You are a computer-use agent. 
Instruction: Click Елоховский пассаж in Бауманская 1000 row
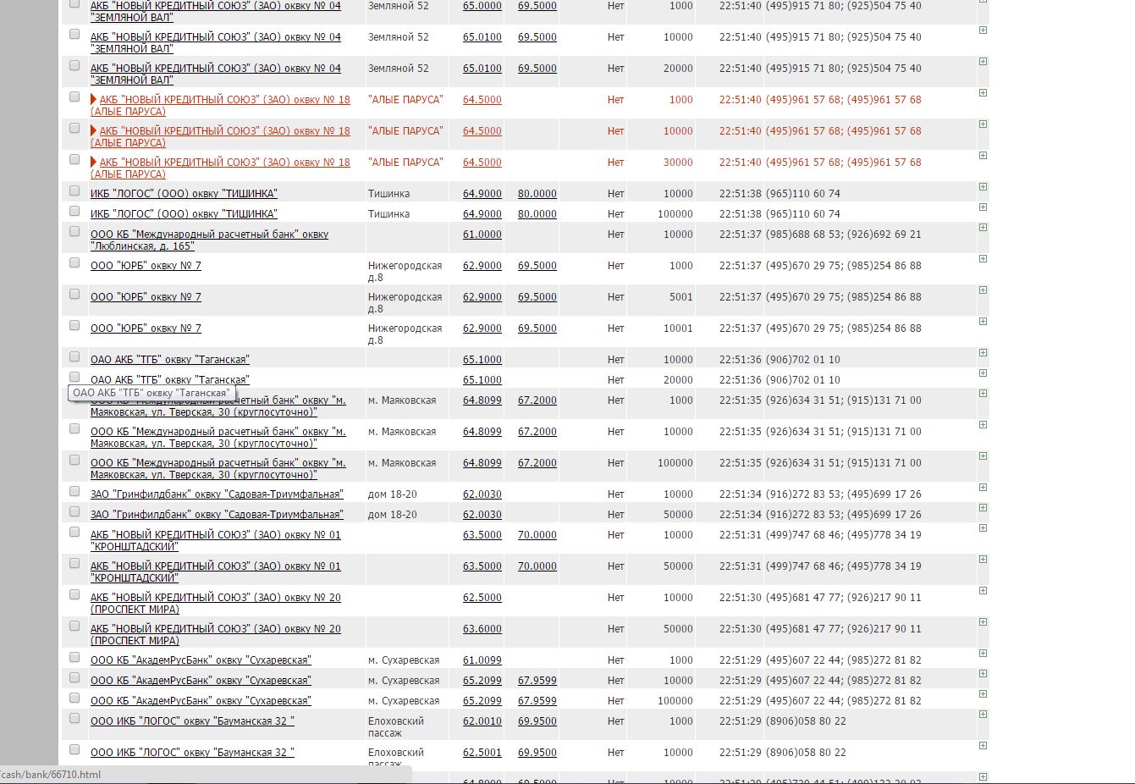pyautogui.click(x=396, y=727)
